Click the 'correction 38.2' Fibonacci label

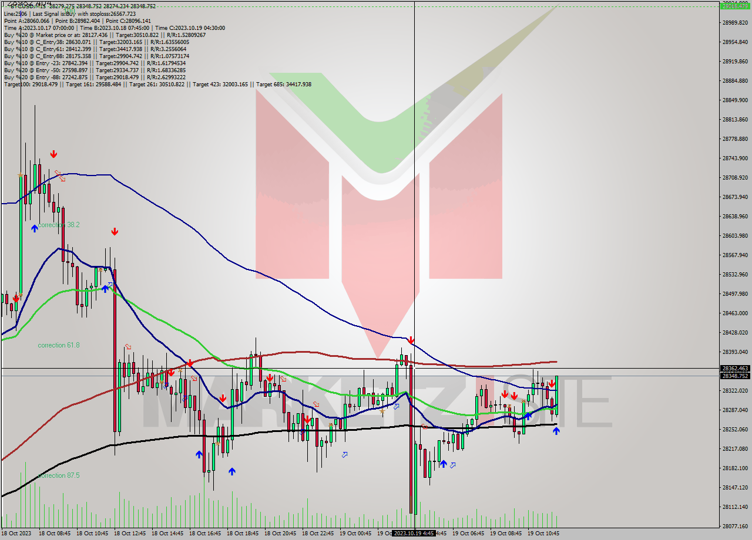tap(59, 225)
